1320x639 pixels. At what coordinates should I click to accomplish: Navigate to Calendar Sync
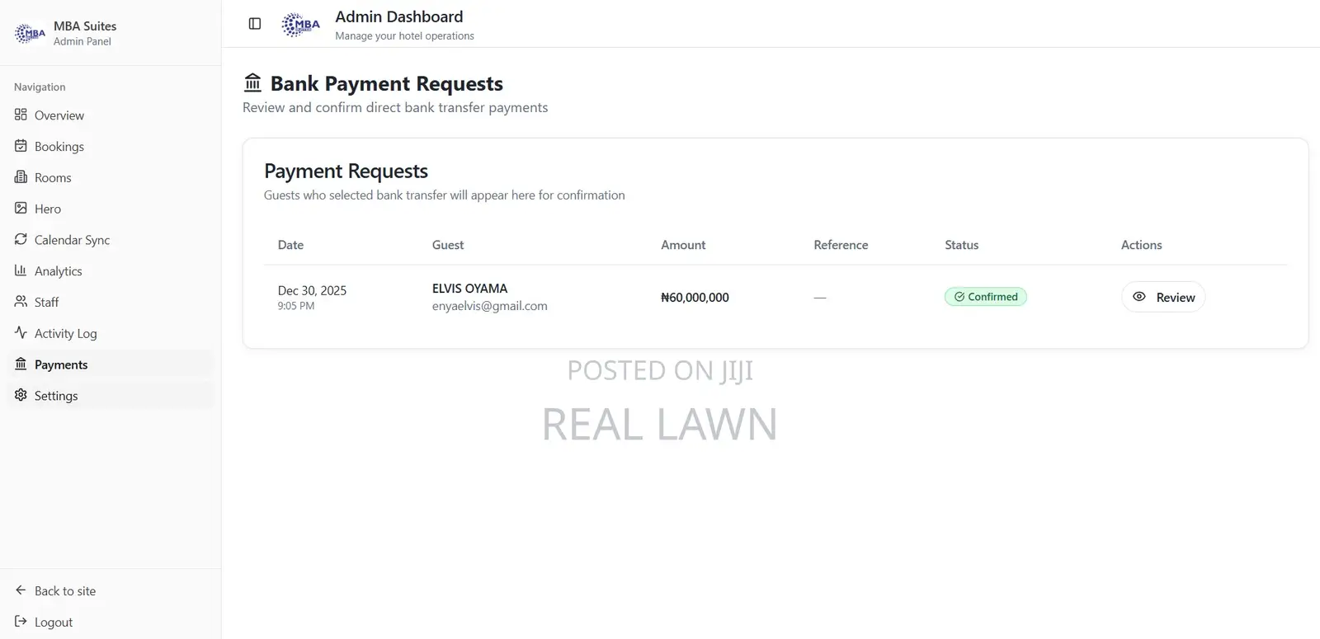click(111, 240)
